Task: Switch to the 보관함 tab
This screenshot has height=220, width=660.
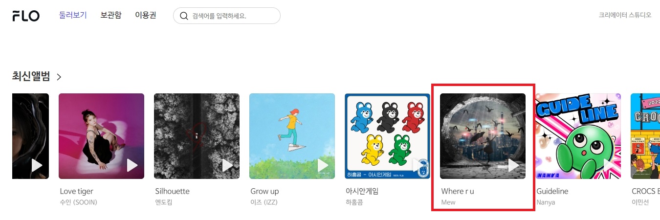Action: (x=111, y=15)
